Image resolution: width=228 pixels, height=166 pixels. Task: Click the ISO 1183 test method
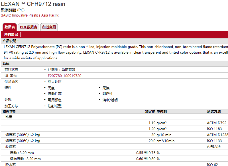pos(214,129)
